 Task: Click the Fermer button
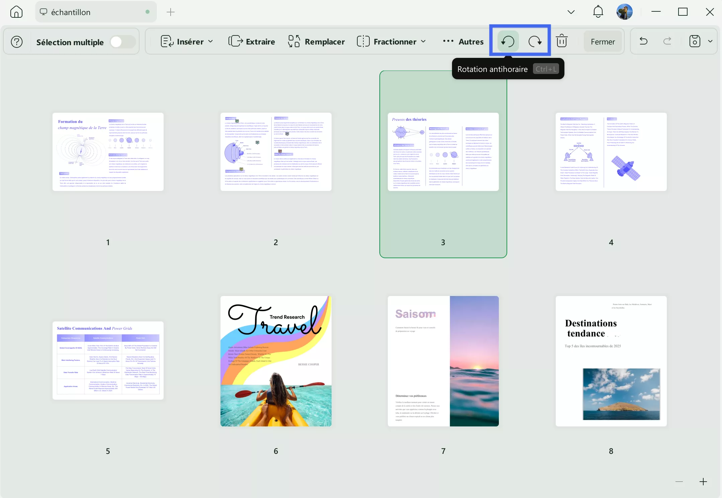(x=602, y=41)
